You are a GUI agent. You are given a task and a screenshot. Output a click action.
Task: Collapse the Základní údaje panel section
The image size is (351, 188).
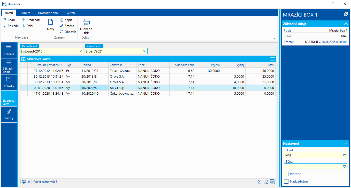346,24
